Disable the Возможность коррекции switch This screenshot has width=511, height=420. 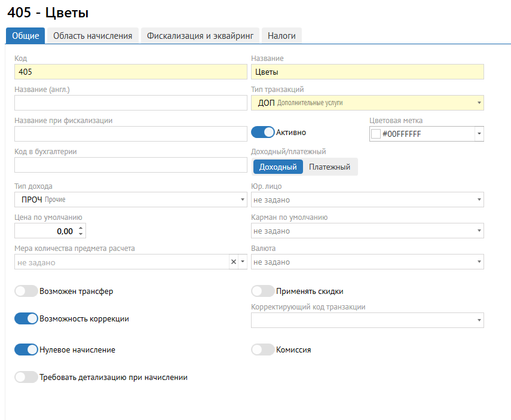[x=26, y=319]
